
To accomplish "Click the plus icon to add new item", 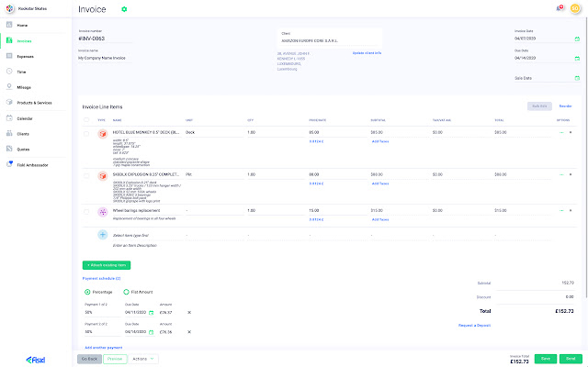I will point(102,236).
